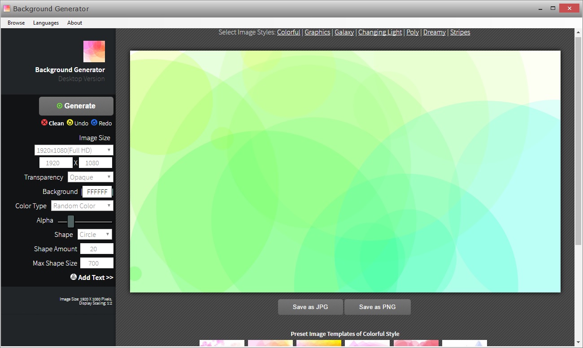Click the Background color FFFFFF field

tap(97, 192)
